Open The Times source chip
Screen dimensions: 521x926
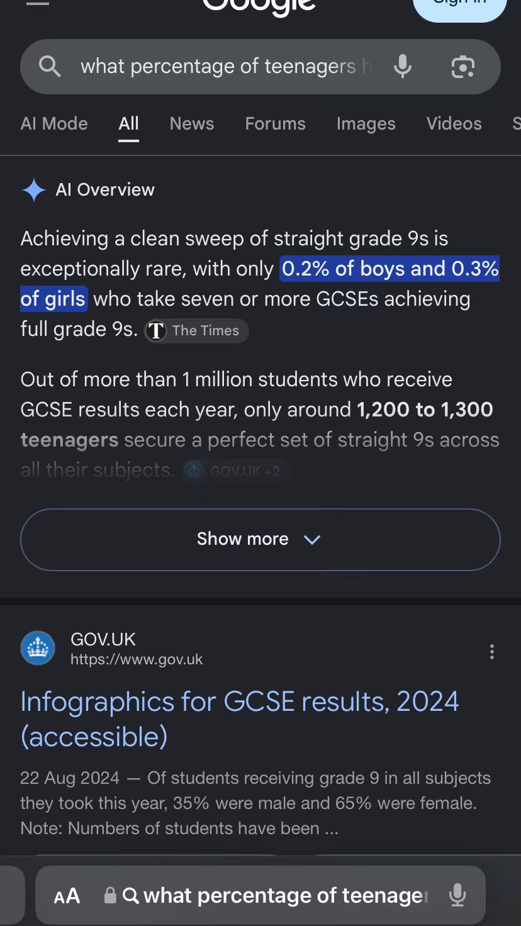pyautogui.click(x=196, y=330)
